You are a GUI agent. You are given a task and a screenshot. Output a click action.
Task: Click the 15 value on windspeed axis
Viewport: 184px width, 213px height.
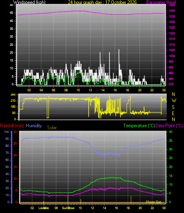pos(11,61)
